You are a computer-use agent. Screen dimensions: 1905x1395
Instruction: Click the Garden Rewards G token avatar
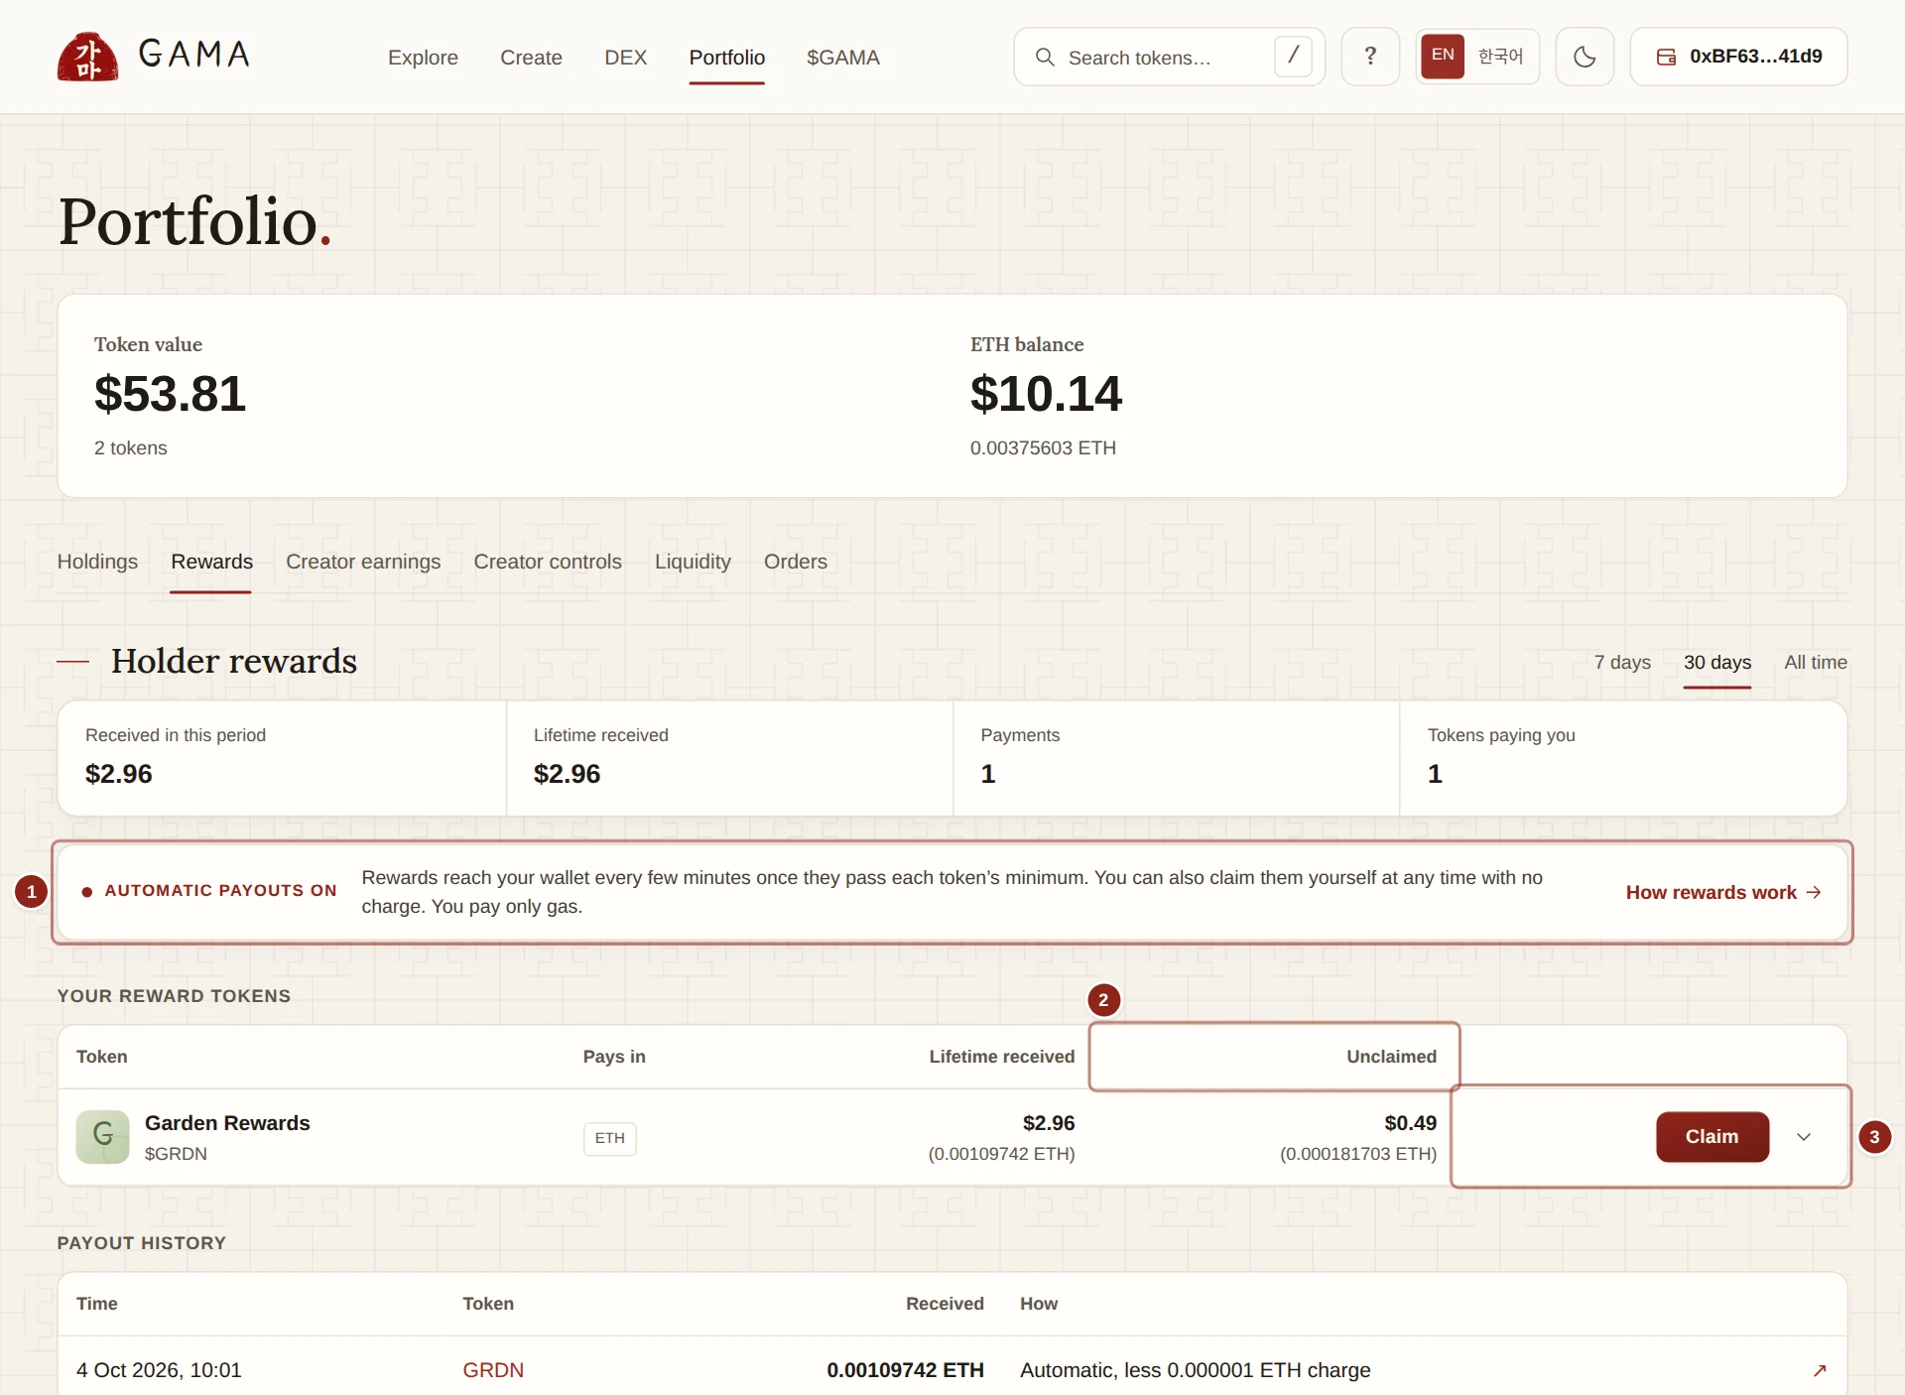[103, 1137]
